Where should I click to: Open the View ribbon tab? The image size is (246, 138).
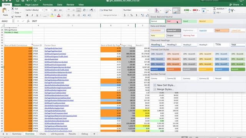[x=81, y=5]
